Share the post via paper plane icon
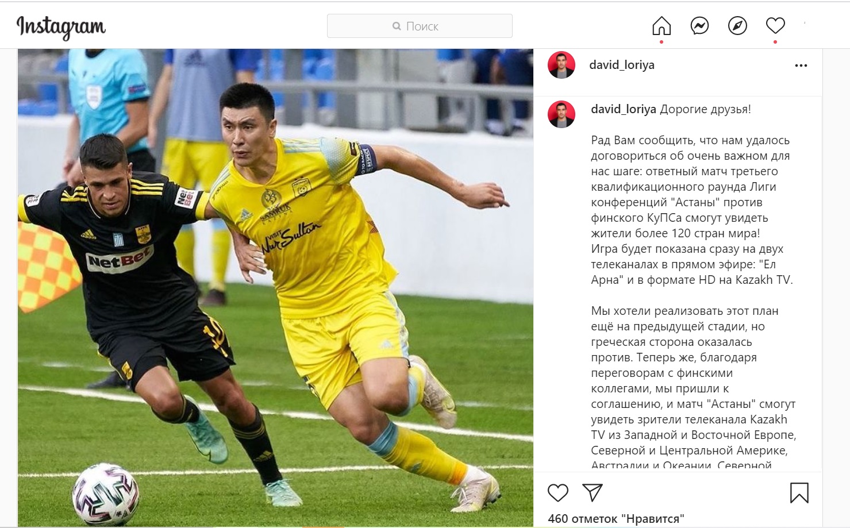This screenshot has height=528, width=850. (593, 492)
